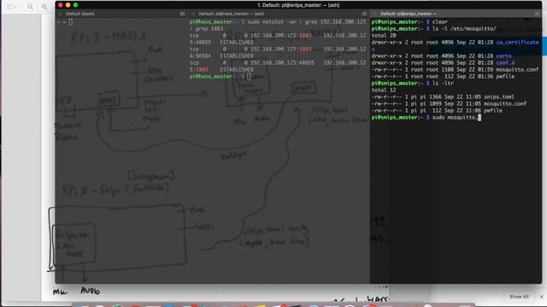Image resolution: width=547 pixels, height=307 pixels.
Task: Select the 'Default: pi@snips_master: ~' pane title
Action: 409,14
